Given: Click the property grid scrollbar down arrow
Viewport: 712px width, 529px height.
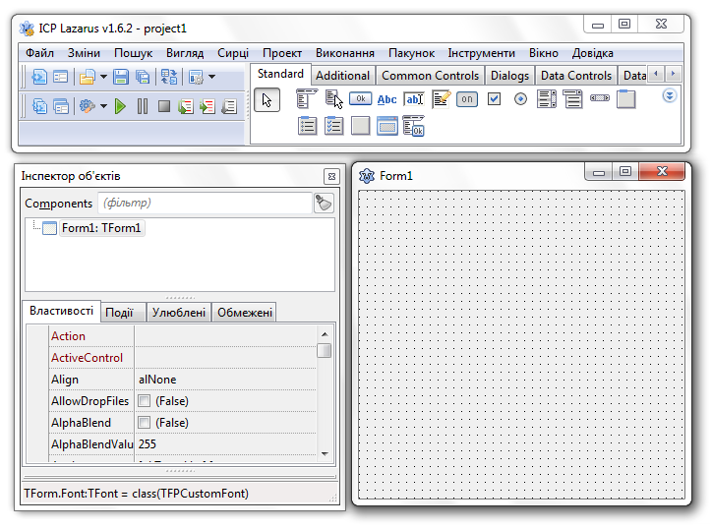Looking at the screenshot, I should (325, 453).
